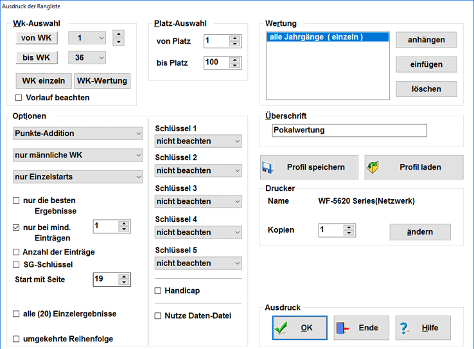Open the Punkte-Addition dropdown
The image size is (474, 349).
[x=78, y=134]
